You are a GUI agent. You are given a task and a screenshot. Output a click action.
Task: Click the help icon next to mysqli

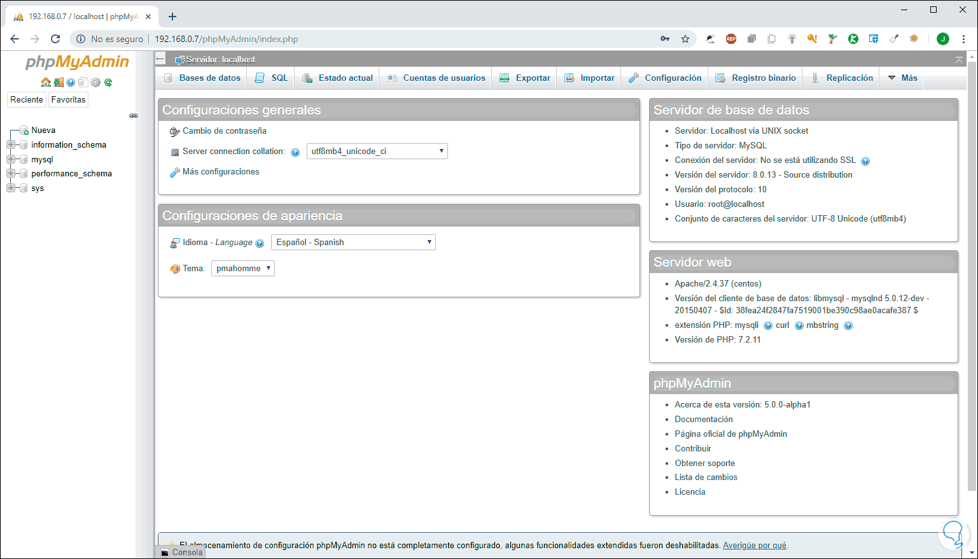pyautogui.click(x=768, y=326)
